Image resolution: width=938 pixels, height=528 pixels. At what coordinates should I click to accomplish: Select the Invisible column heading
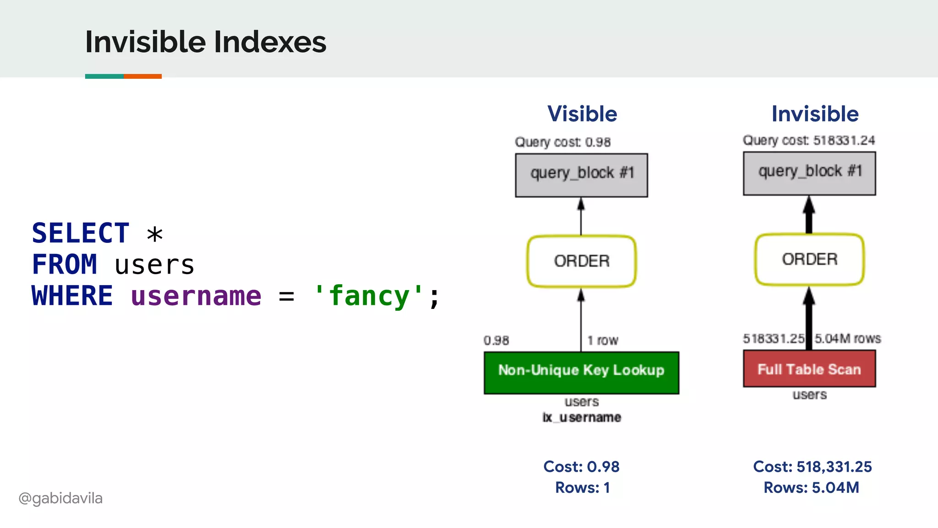pyautogui.click(x=815, y=114)
